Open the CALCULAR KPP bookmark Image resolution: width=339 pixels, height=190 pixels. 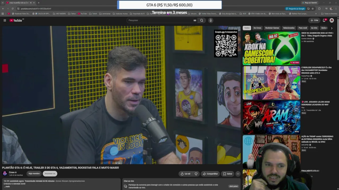(x=41, y=14)
